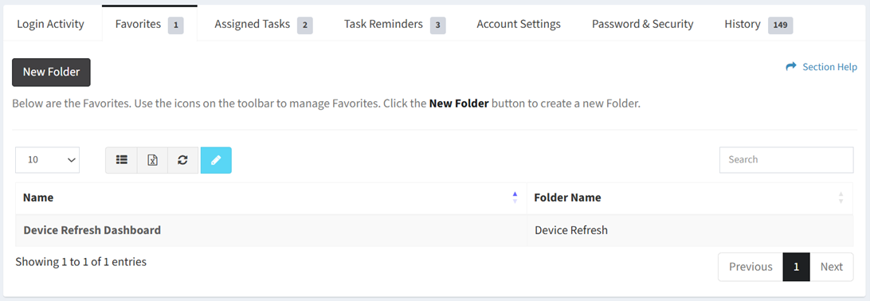The image size is (870, 301).
Task: Click the Previous pagination button
Action: [750, 268]
